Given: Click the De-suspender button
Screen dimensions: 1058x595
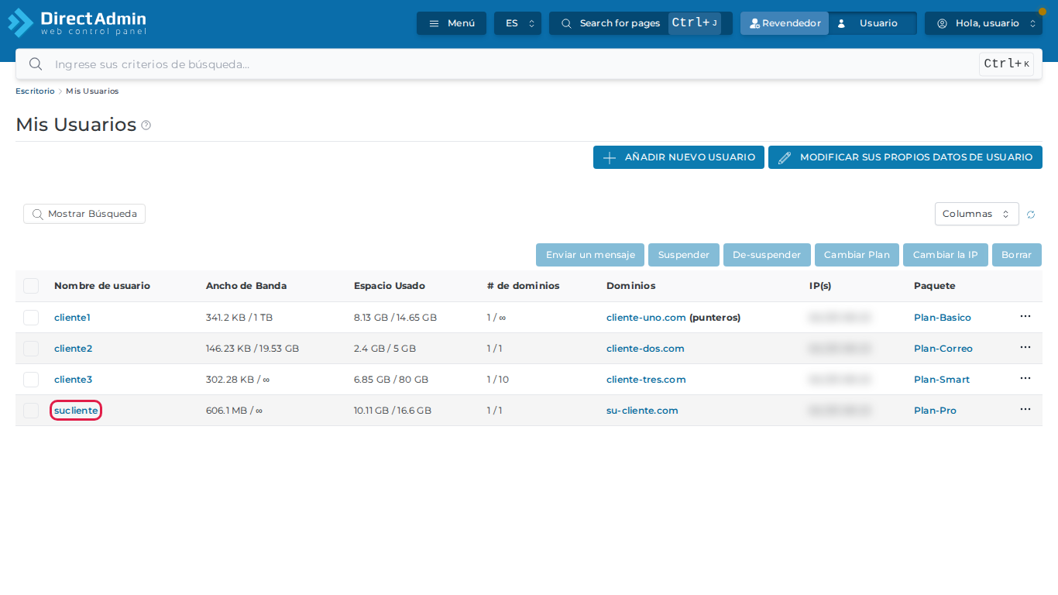Looking at the screenshot, I should click(767, 255).
